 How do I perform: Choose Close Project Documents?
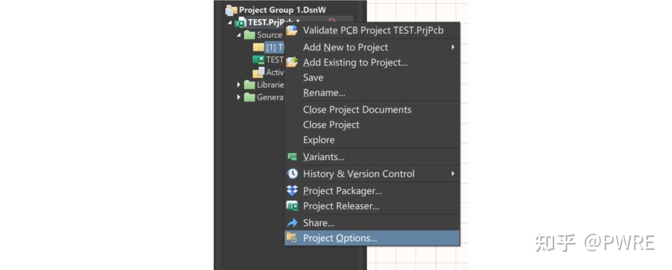(357, 110)
